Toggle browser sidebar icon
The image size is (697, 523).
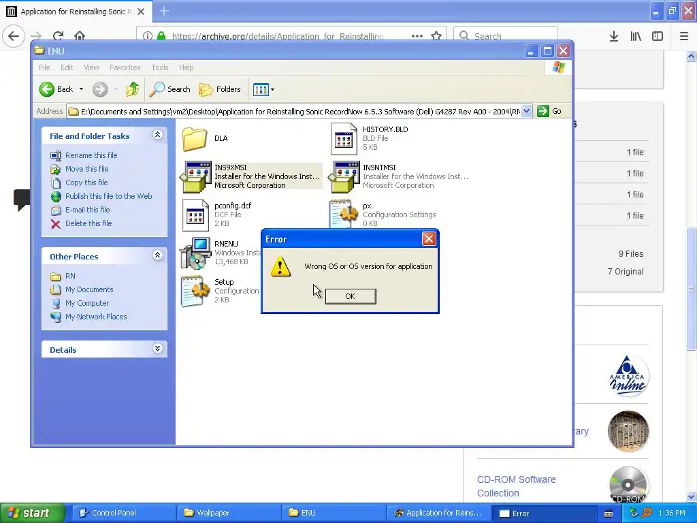coord(658,36)
